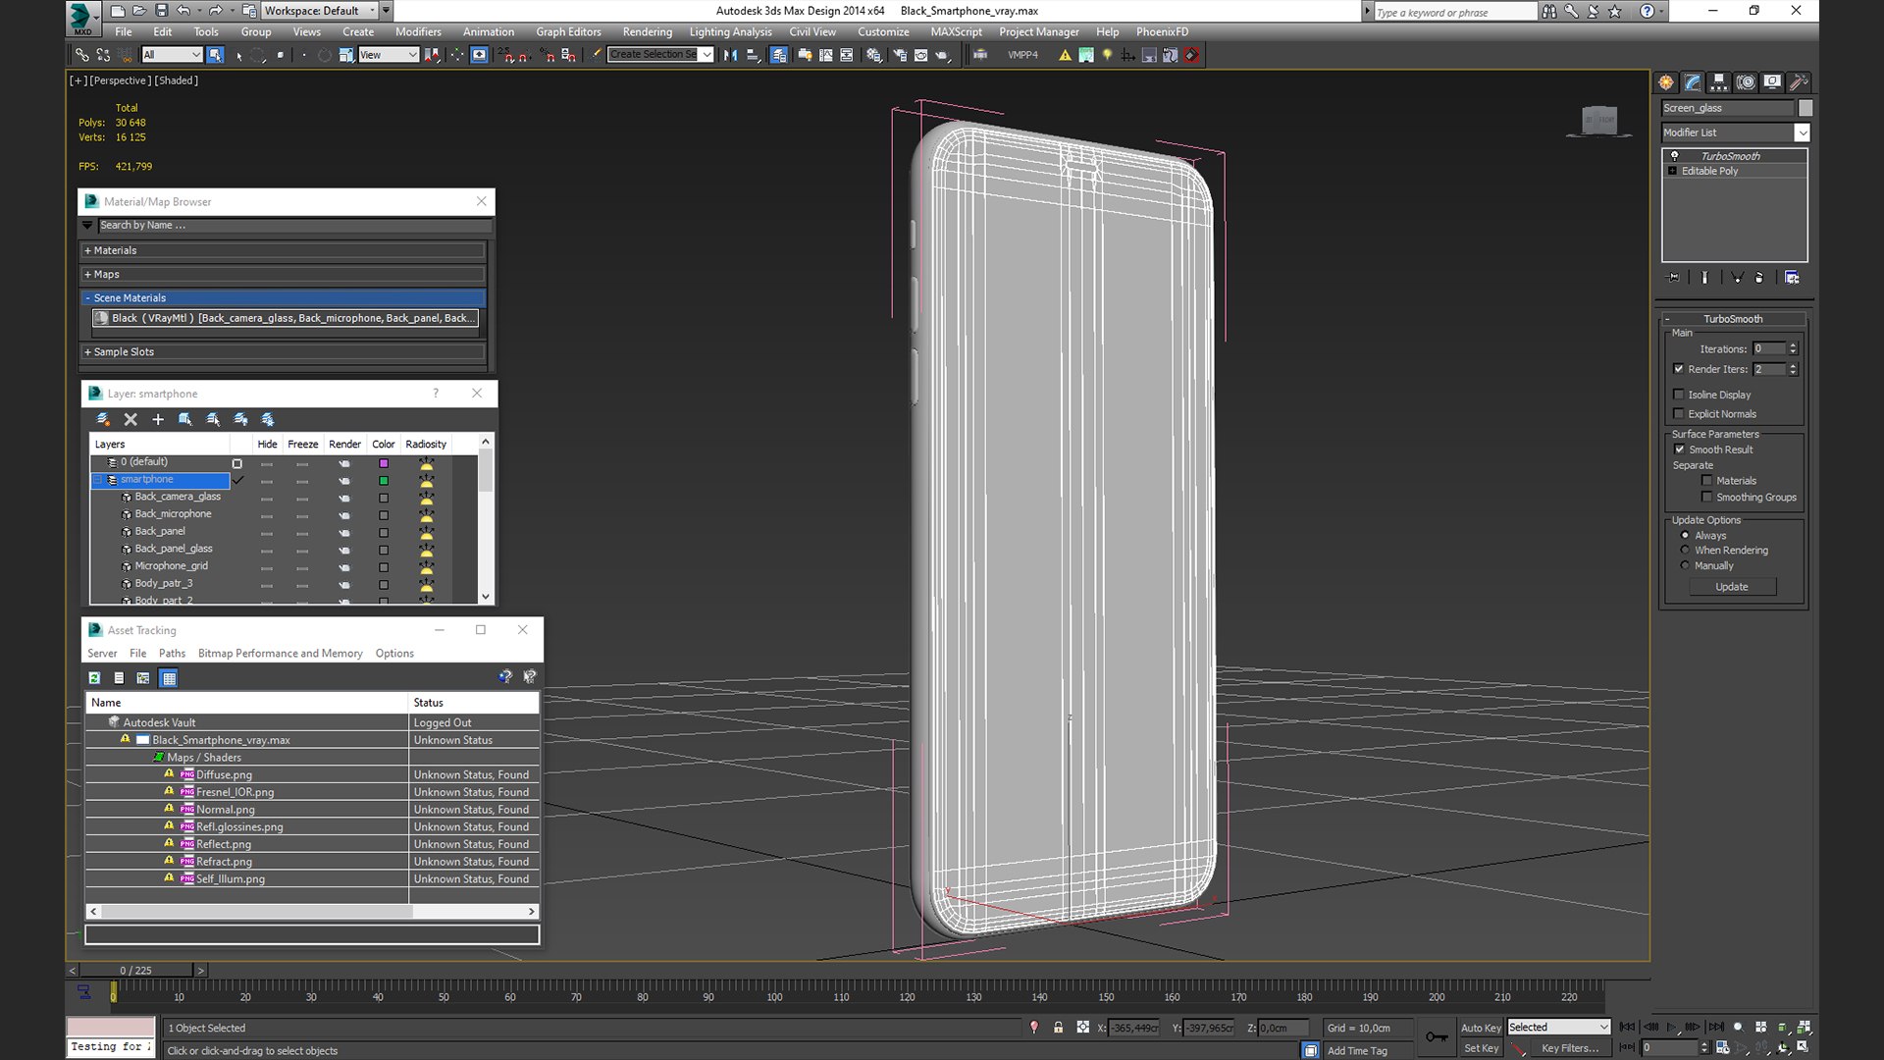1884x1060 pixels.
Task: Open the Rendering menu
Action: [647, 32]
